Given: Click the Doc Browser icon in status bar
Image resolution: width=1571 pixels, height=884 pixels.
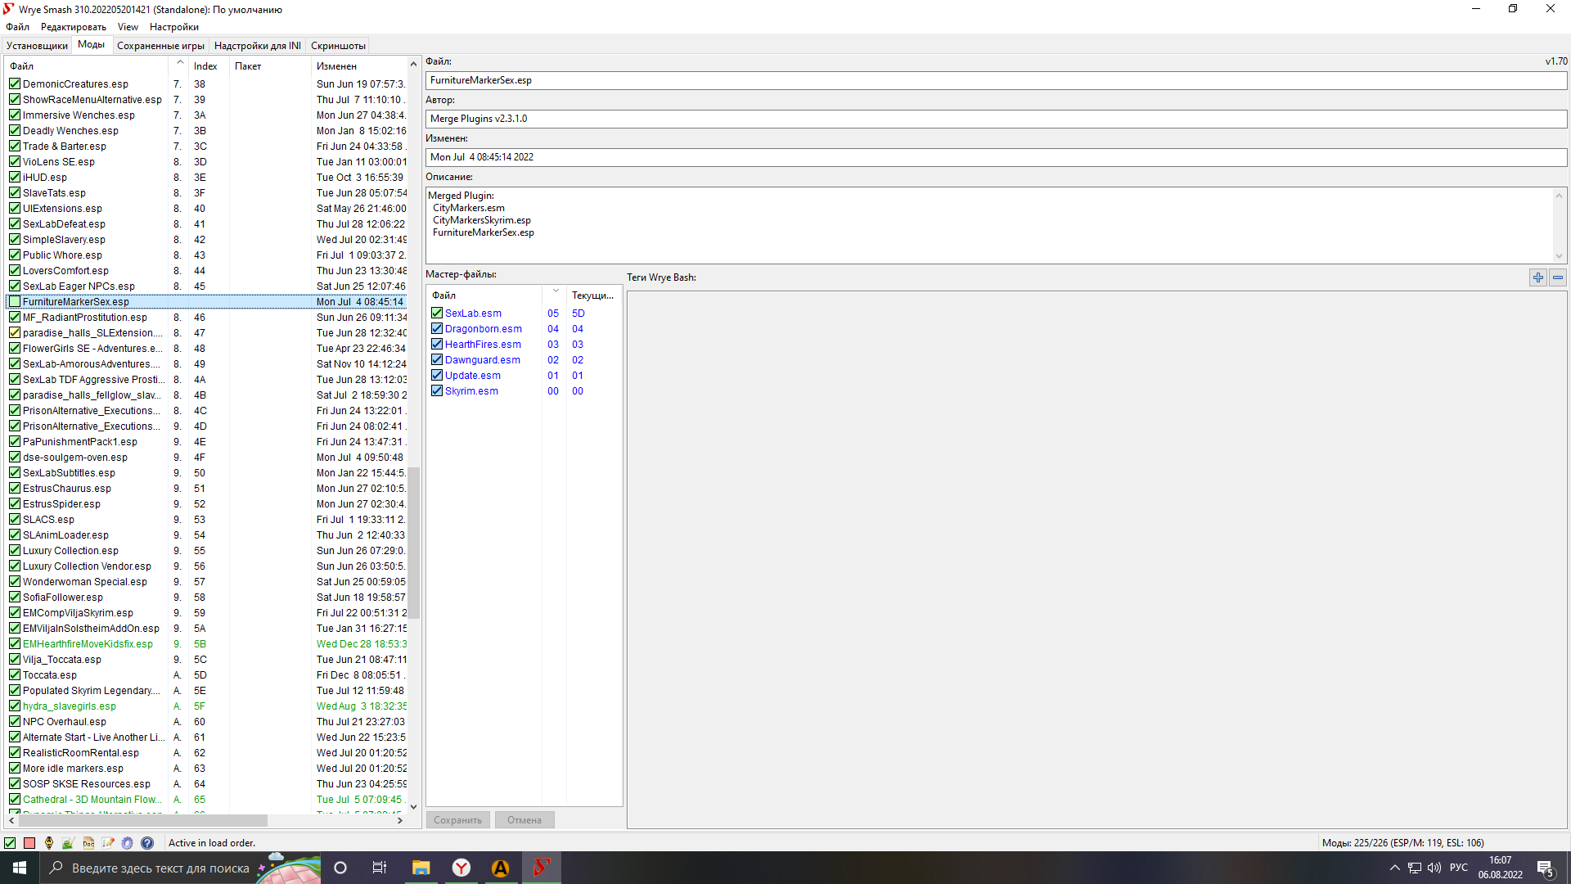Looking at the screenshot, I should coord(88,843).
